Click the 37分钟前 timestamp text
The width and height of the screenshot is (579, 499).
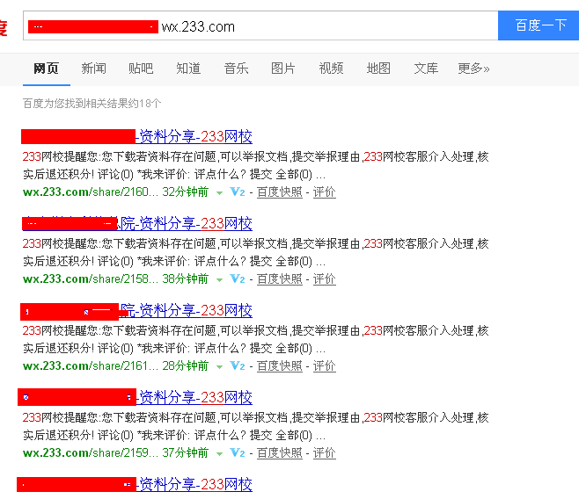pos(186,453)
